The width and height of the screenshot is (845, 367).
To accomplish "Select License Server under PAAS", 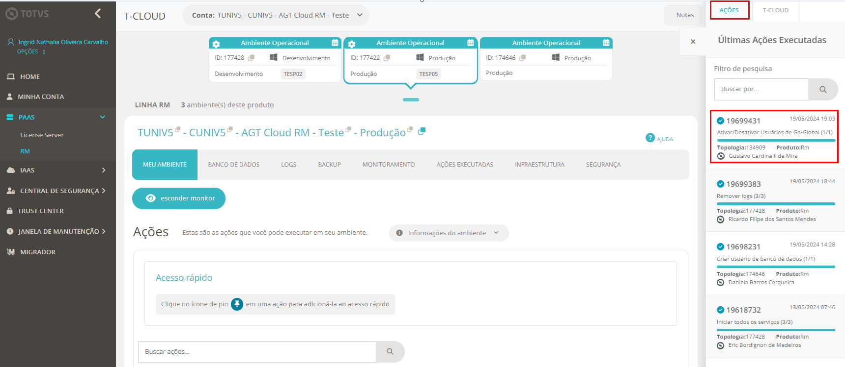I will coord(42,135).
